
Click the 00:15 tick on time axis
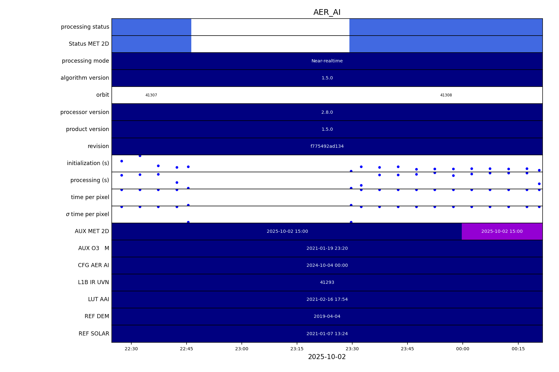pyautogui.click(x=518, y=349)
